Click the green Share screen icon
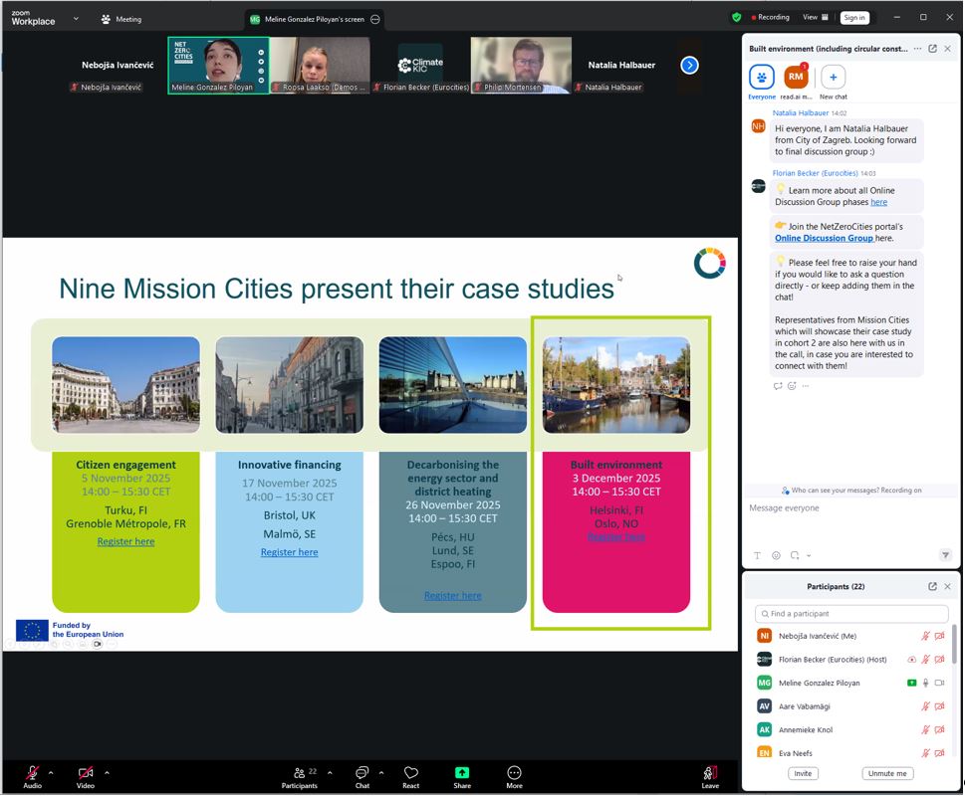965x796 pixels. pyautogui.click(x=462, y=773)
